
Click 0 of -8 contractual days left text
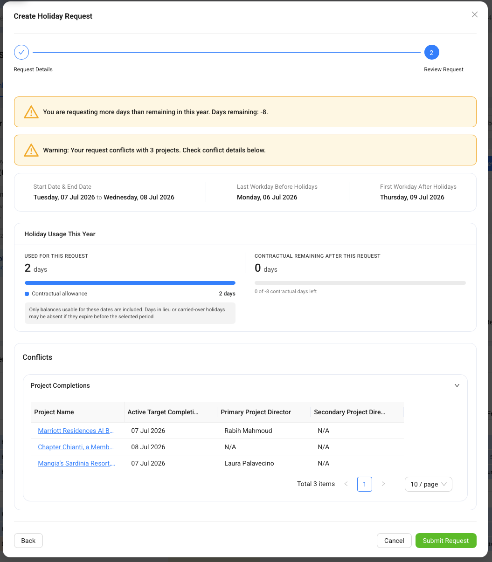285,291
